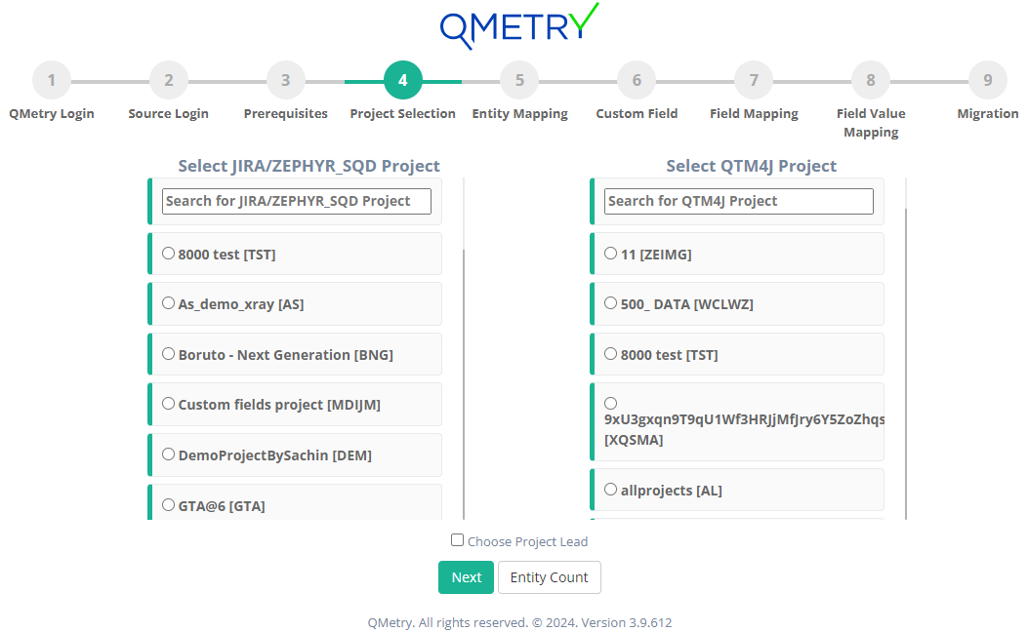The image size is (1028, 632).
Task: Go to step 7 Field Mapping
Action: [754, 81]
